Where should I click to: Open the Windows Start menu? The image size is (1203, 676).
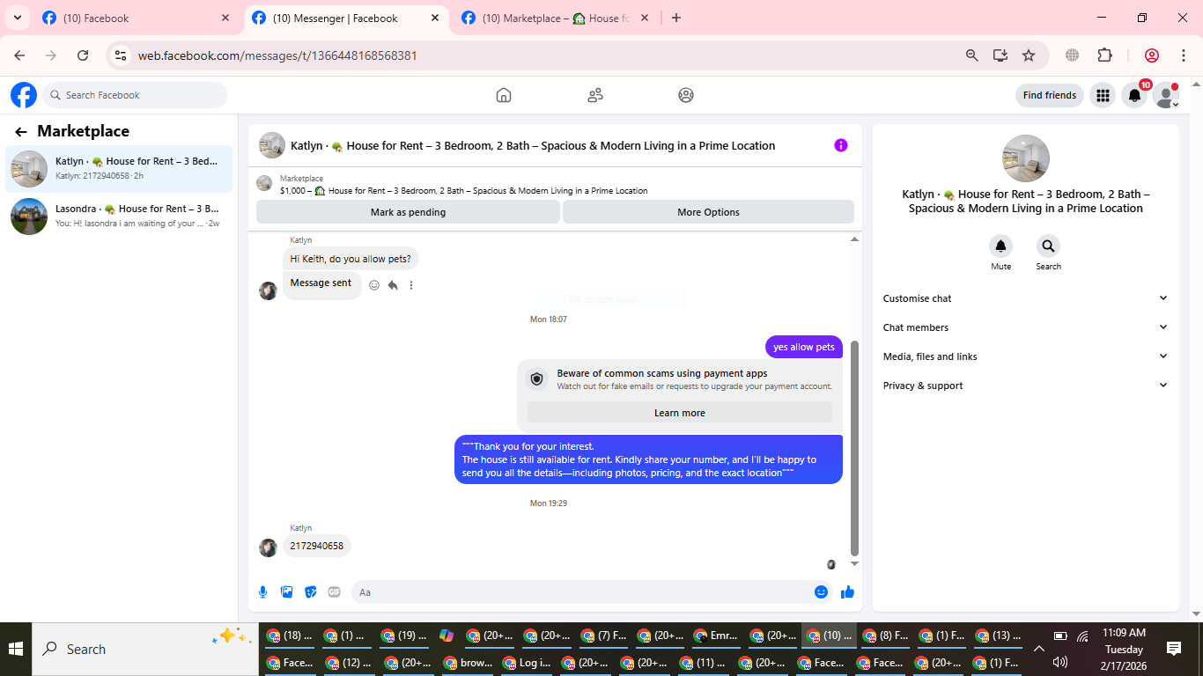click(16, 649)
